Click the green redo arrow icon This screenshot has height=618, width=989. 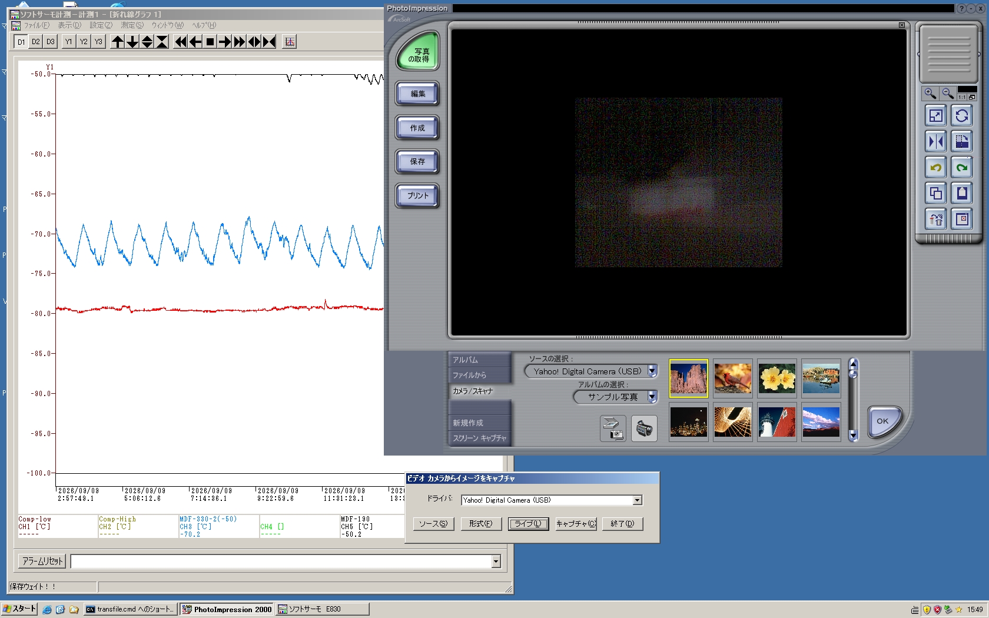[962, 168]
